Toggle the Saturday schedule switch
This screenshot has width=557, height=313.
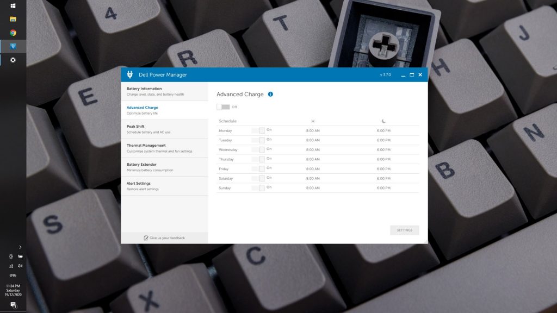(258, 178)
